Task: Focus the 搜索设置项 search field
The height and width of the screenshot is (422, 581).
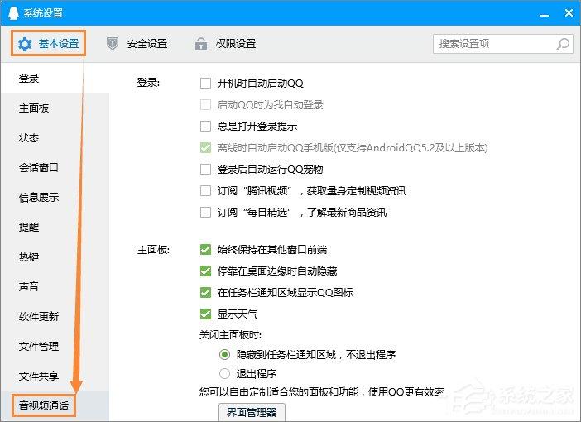Action: 503,44
